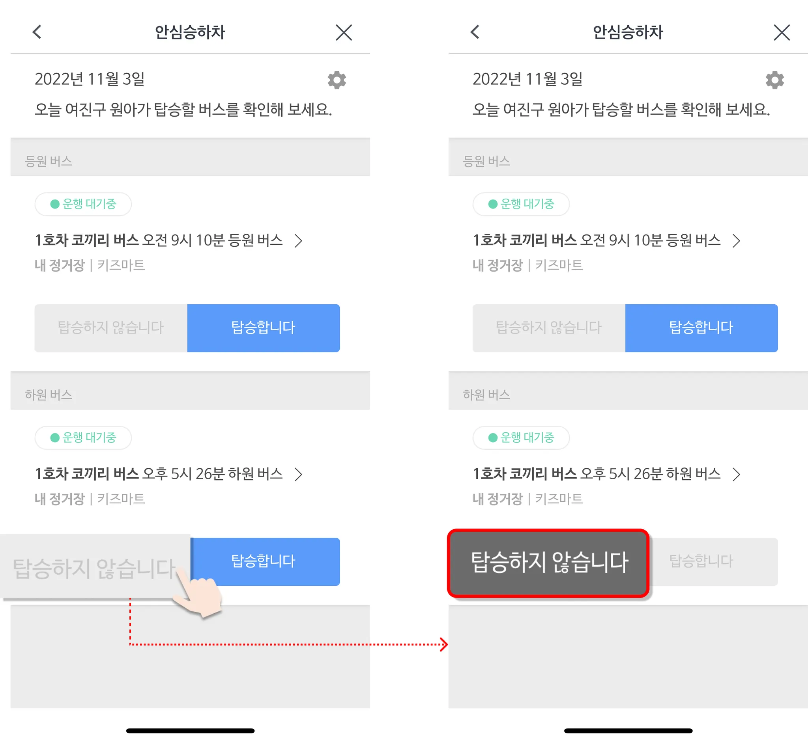The height and width of the screenshot is (741, 808).
Task: Select greyed 탑승합니다 for 하원 bus, right screen
Action: pyautogui.click(x=714, y=561)
